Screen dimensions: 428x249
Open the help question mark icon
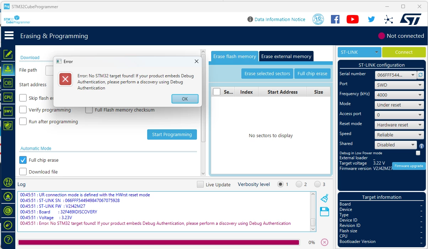point(8,240)
